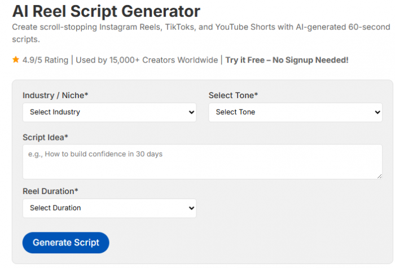Image resolution: width=395 pixels, height=268 pixels.
Task: Click the Select Tone field label
Action: coord(233,95)
